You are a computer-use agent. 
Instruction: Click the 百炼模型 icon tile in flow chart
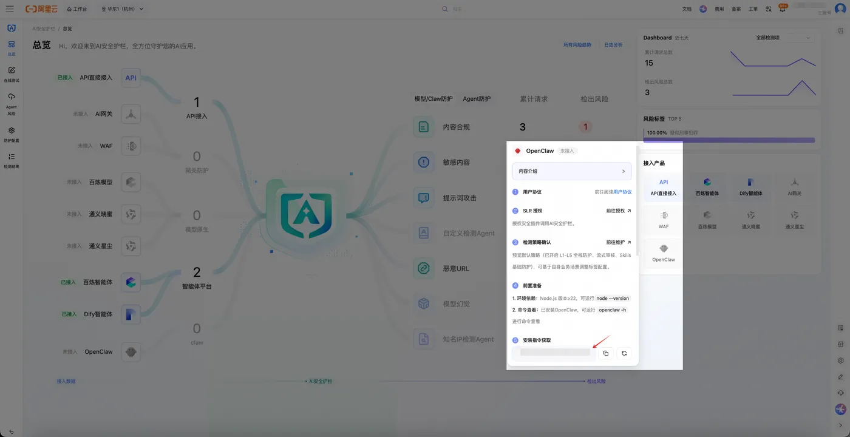point(131,181)
